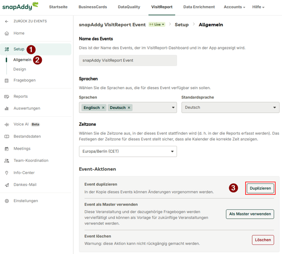Switch to the BusinessCards tab
Image resolution: width=282 pixels, height=254 pixels.
(x=92, y=7)
